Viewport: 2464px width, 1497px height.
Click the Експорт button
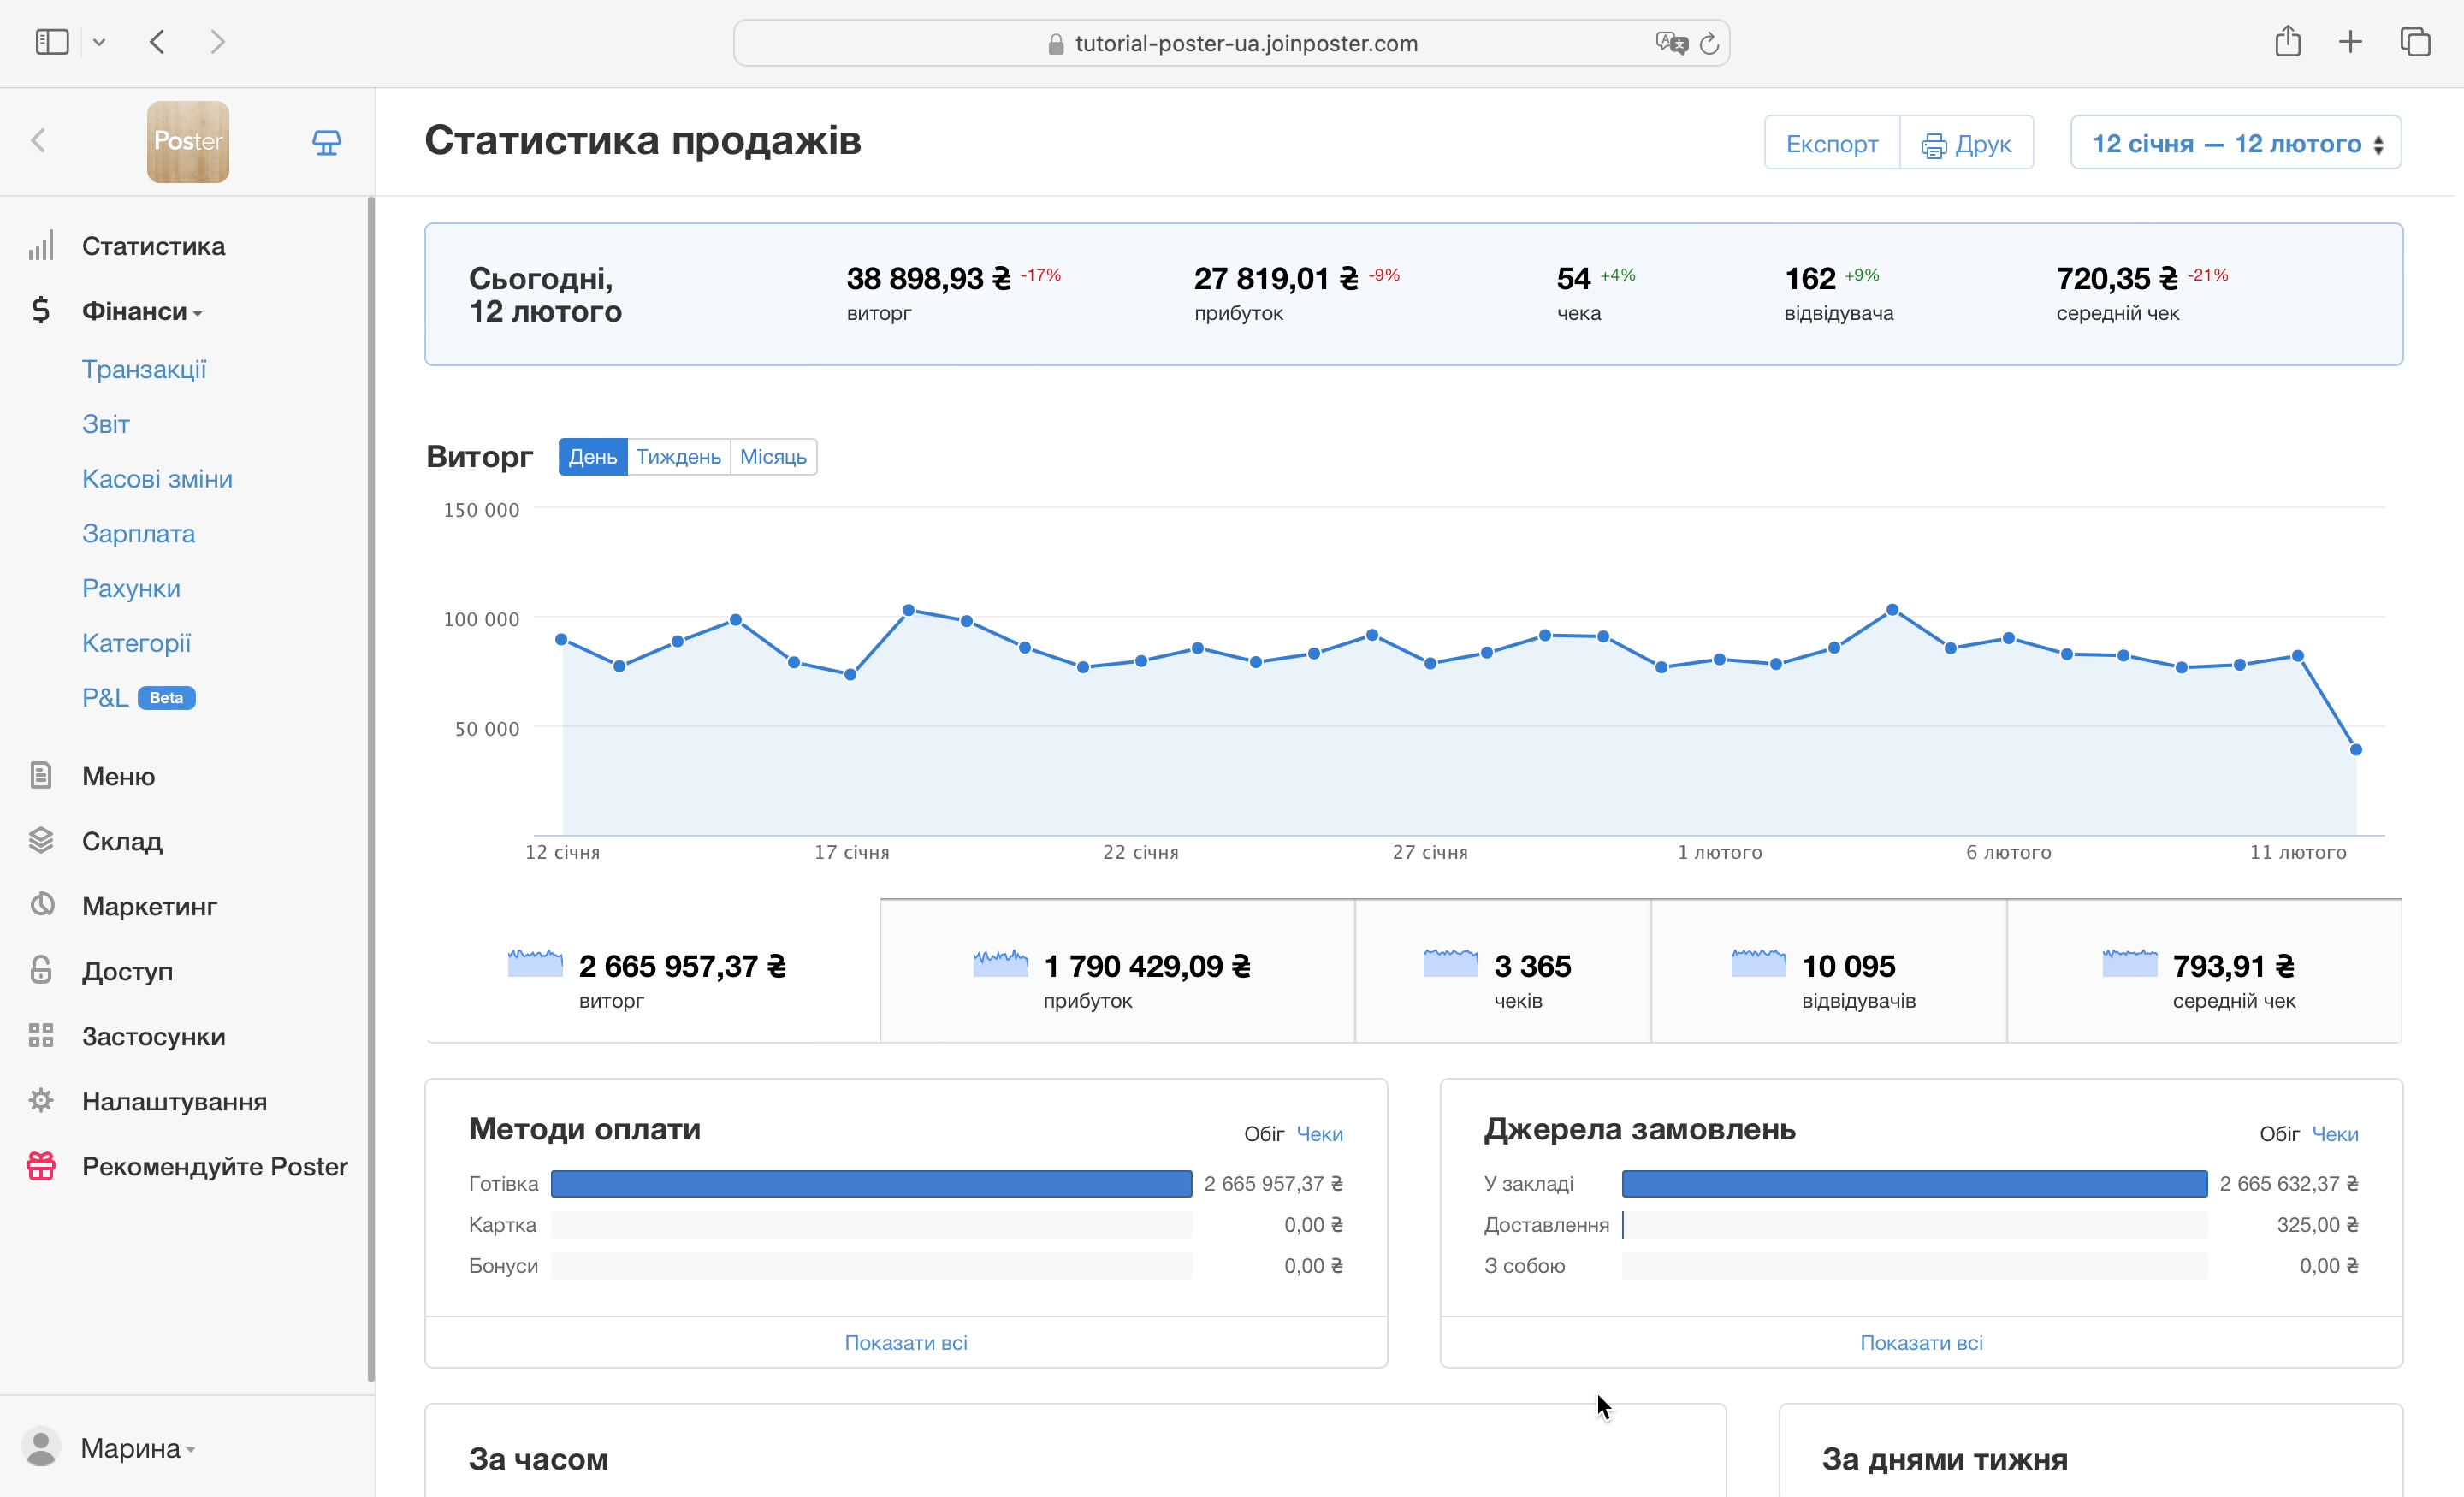(x=1832, y=143)
